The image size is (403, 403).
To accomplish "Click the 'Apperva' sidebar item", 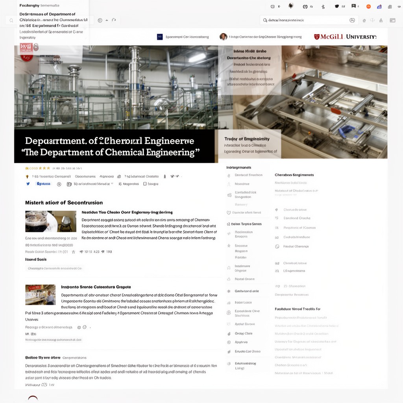I will click(x=241, y=342).
